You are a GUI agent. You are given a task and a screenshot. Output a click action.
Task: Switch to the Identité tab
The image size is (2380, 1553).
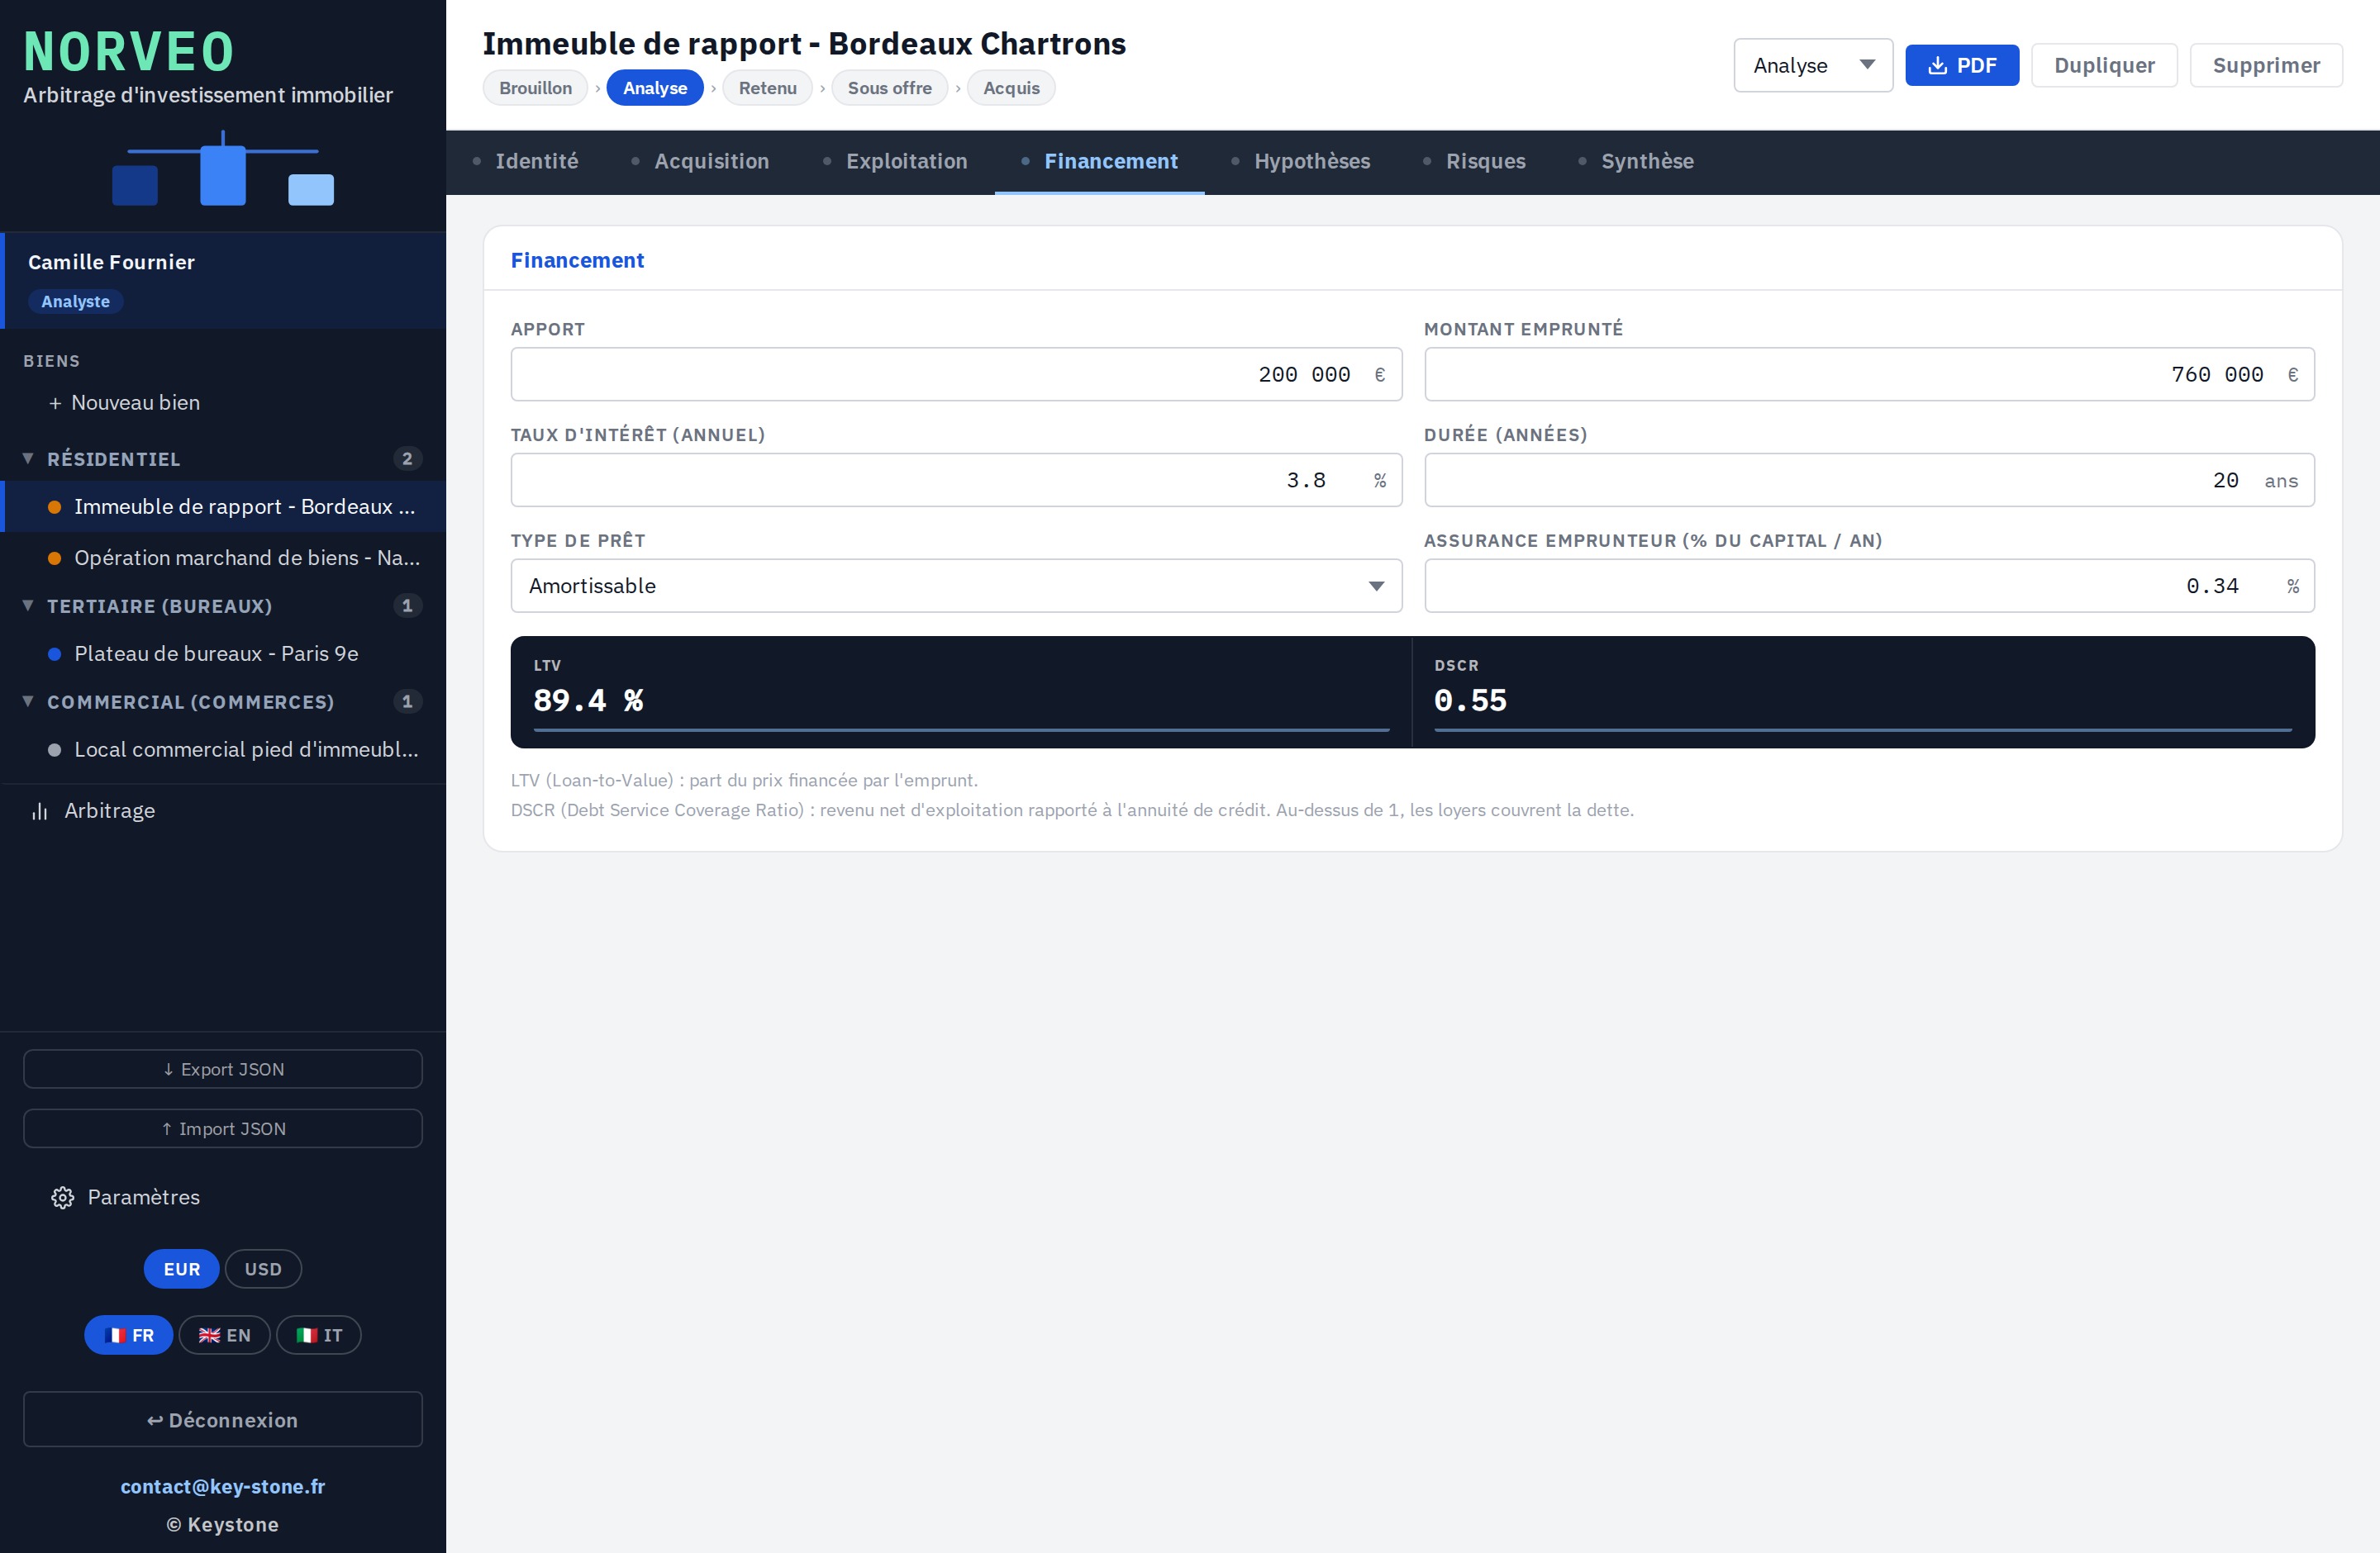[525, 161]
